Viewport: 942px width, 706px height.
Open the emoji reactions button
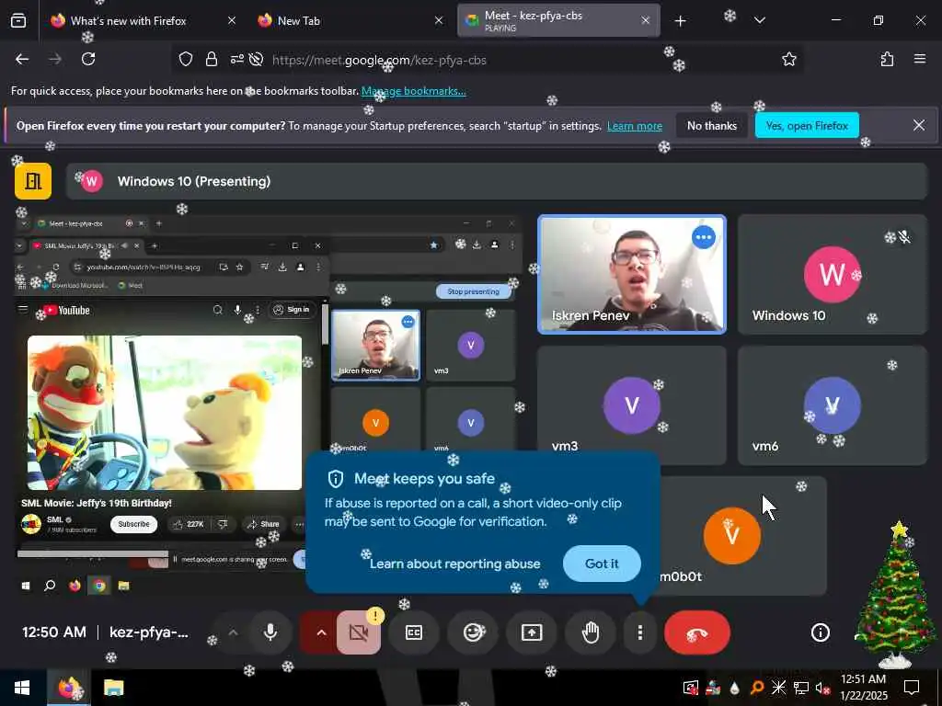pyautogui.click(x=473, y=632)
